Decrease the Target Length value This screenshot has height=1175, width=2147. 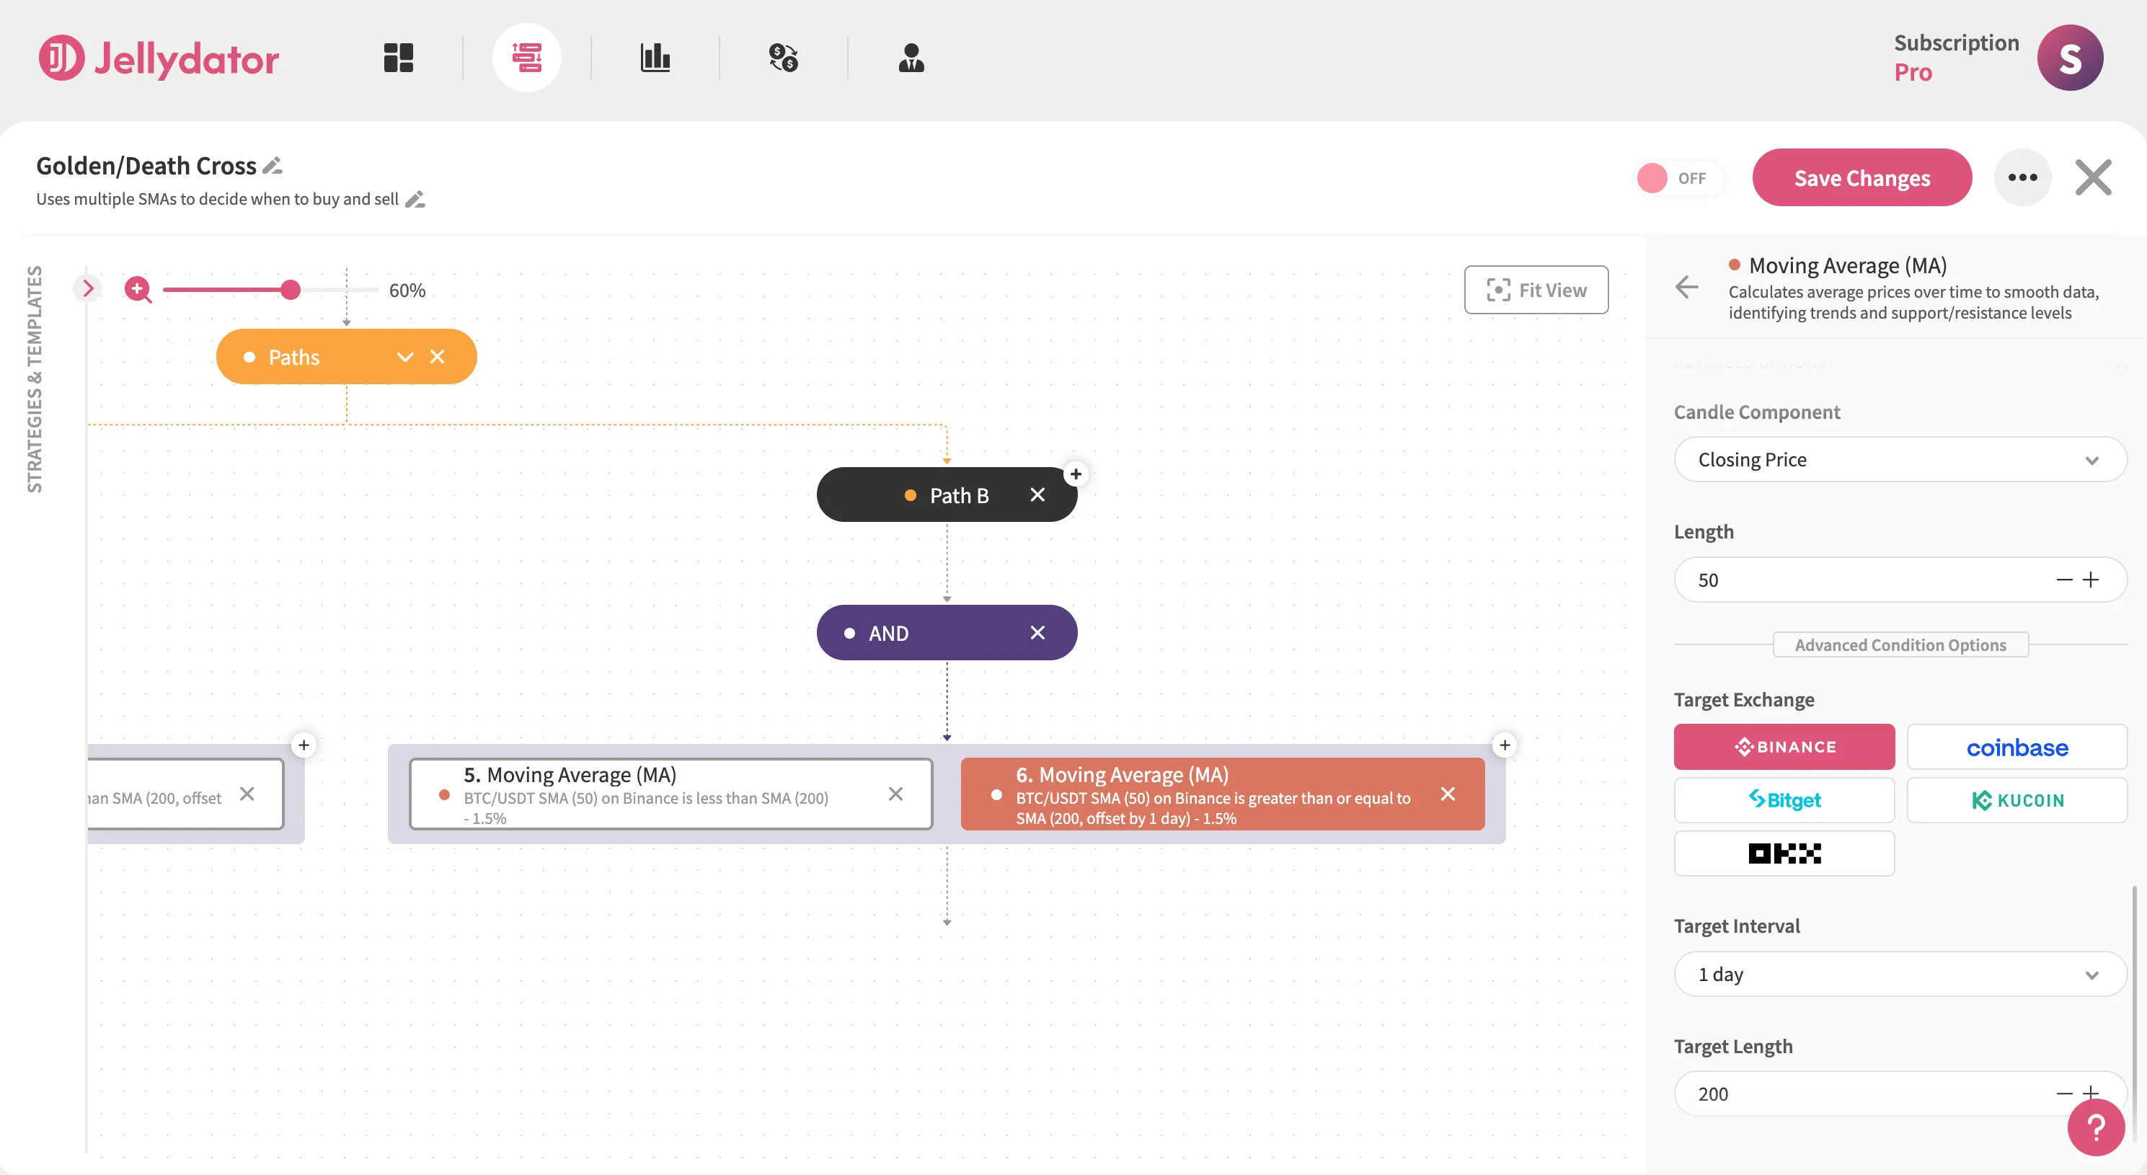(2065, 1094)
